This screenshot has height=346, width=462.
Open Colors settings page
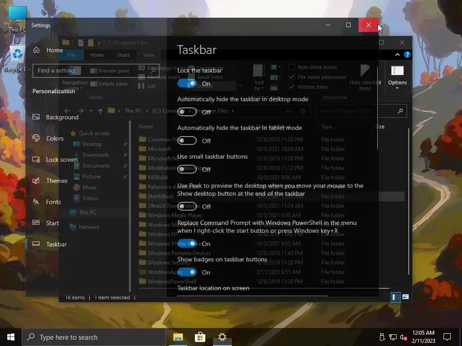pos(48,138)
